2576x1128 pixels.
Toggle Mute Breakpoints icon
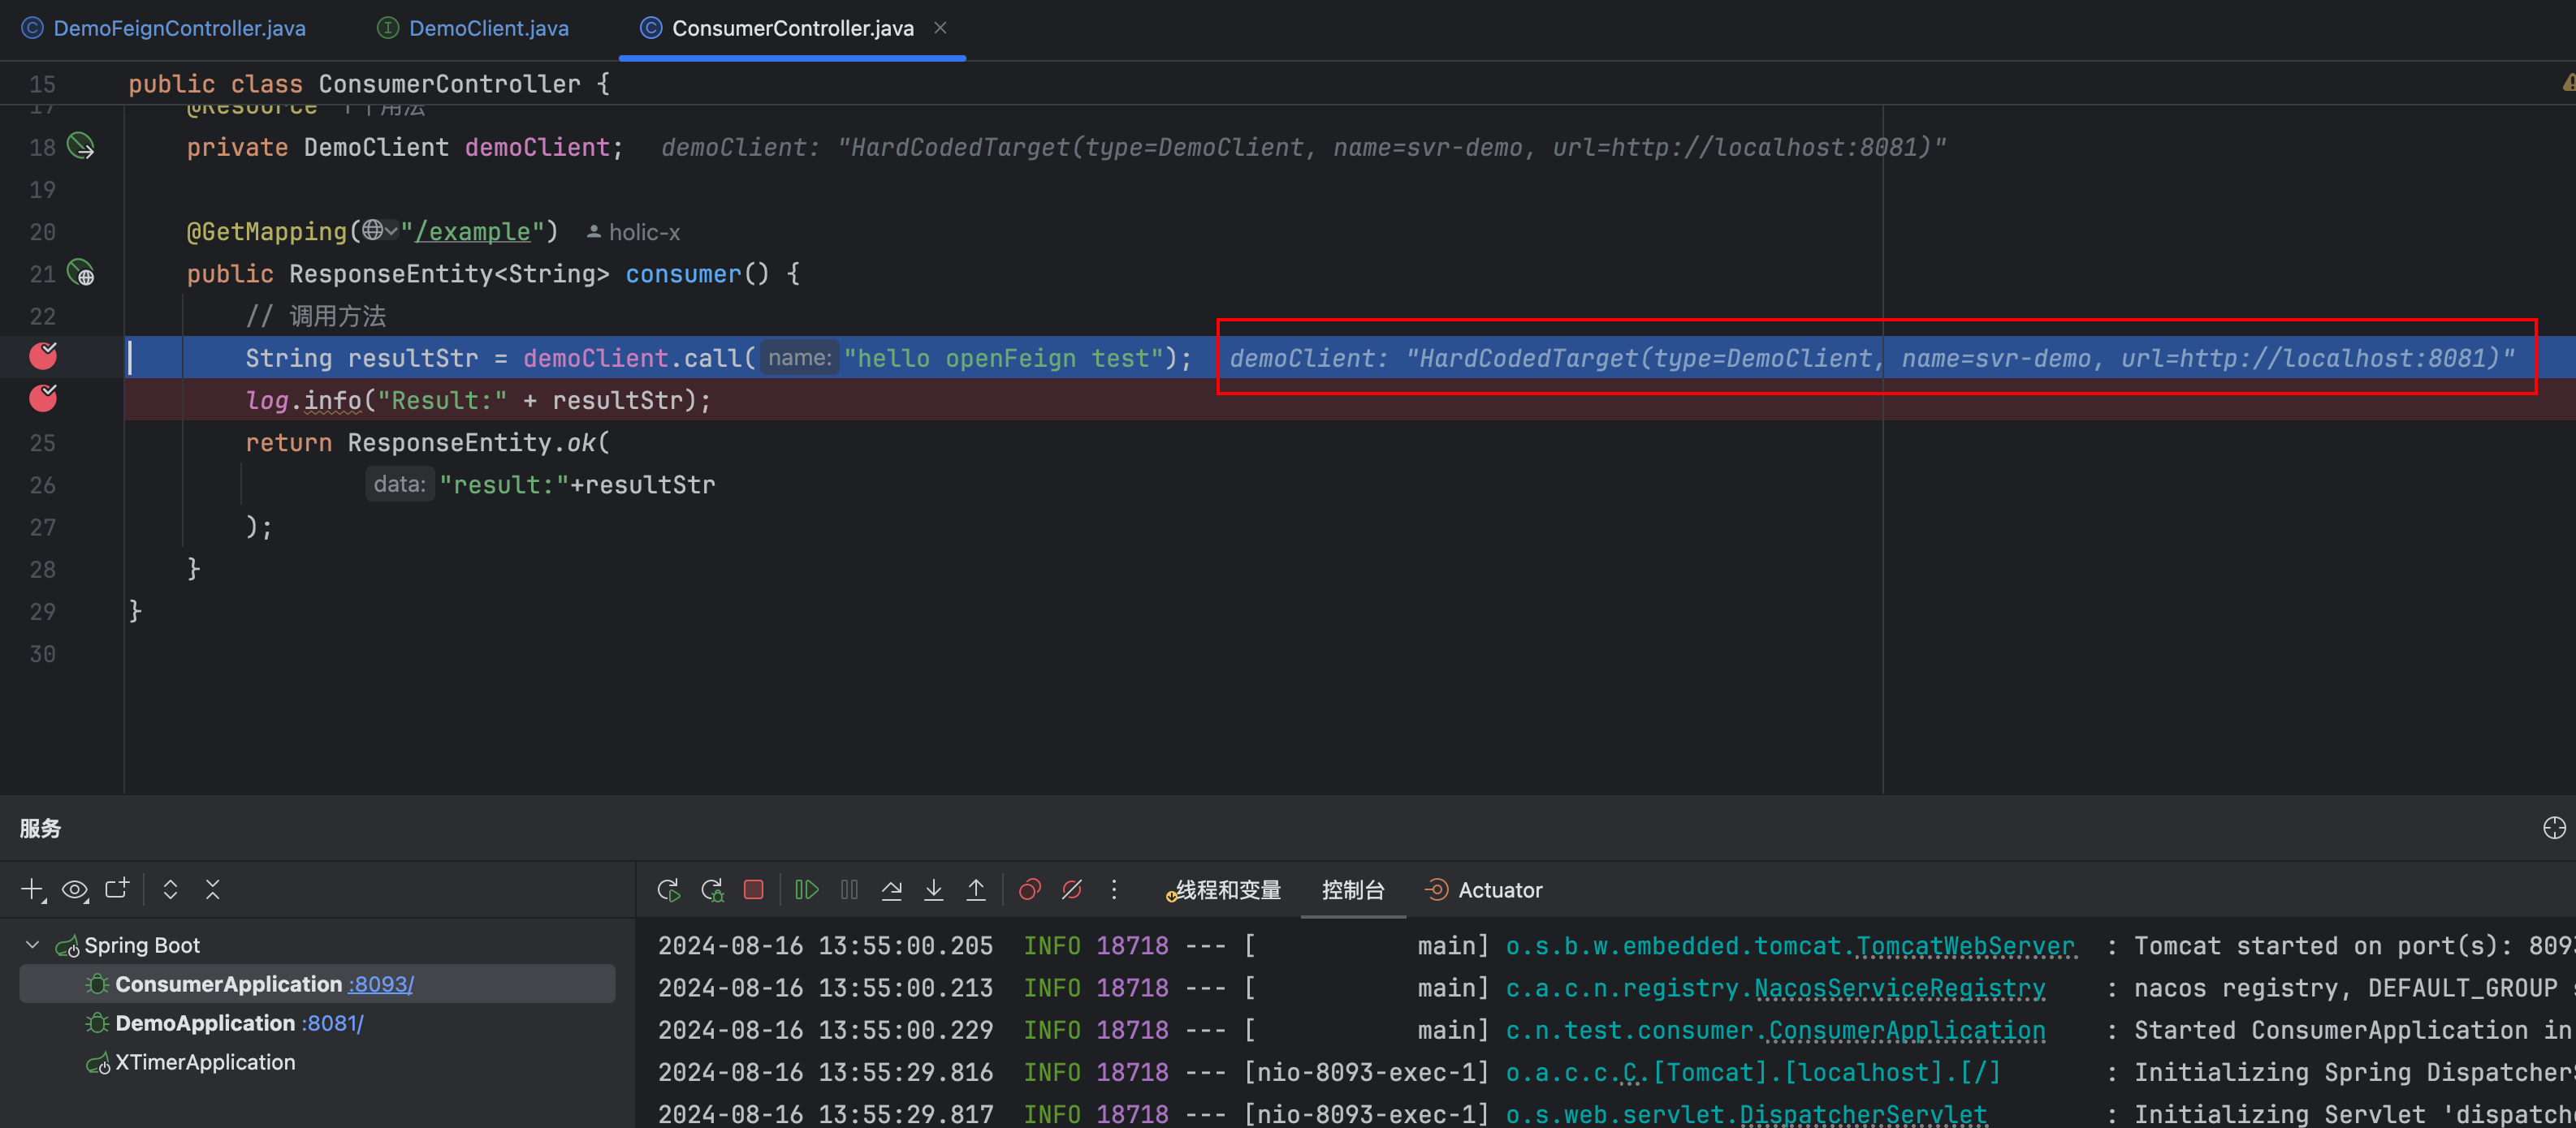pyautogui.click(x=1072, y=889)
